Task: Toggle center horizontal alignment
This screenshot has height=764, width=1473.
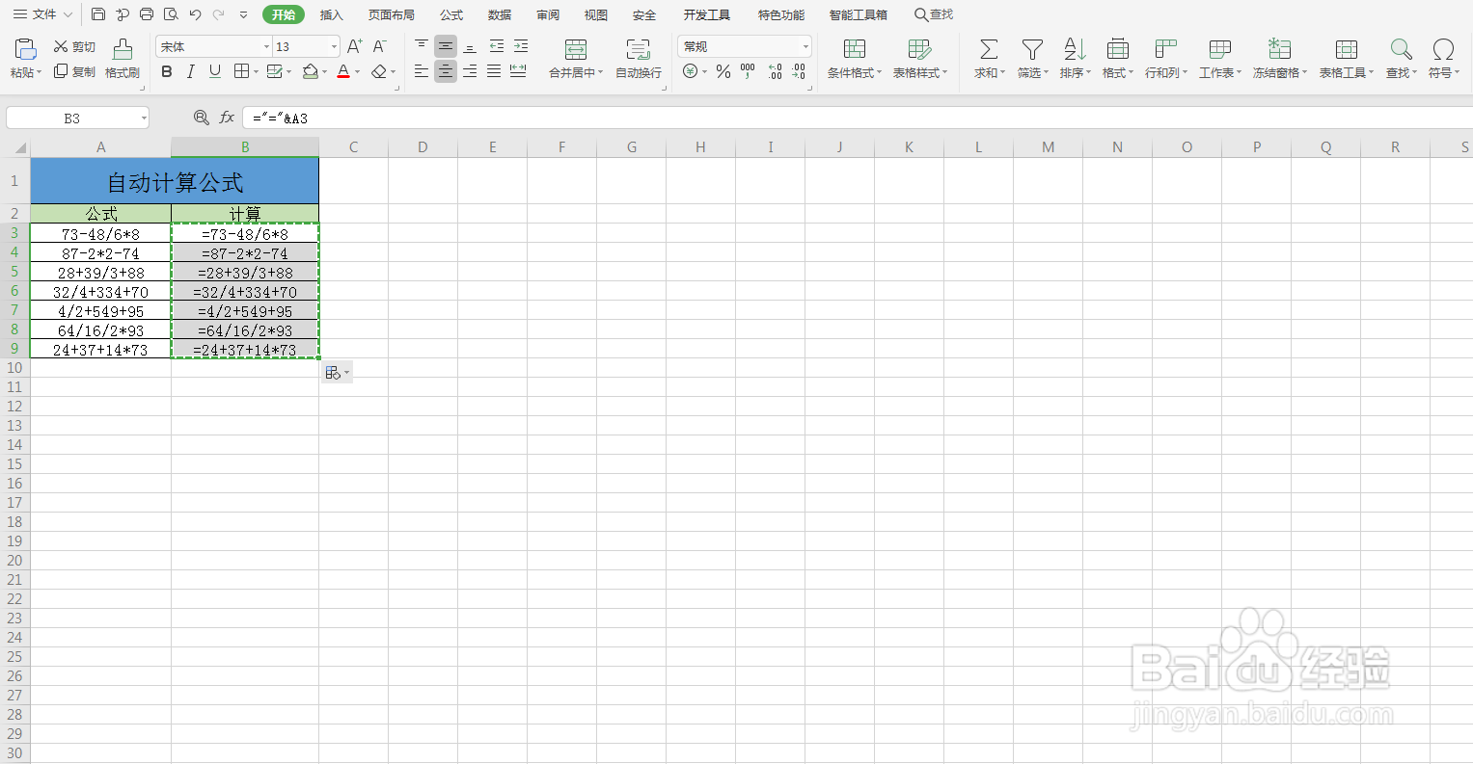Action: pyautogui.click(x=446, y=71)
